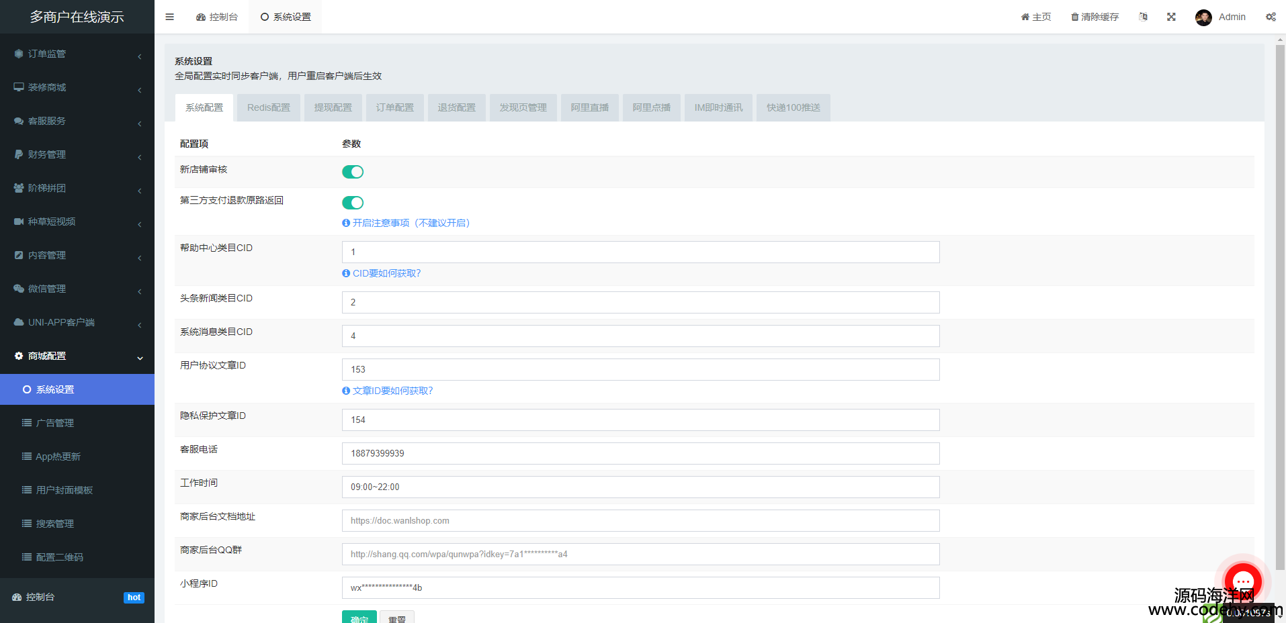The height and width of the screenshot is (623, 1286).
Task: Toggle the sidebar hamburger menu icon
Action: (169, 17)
